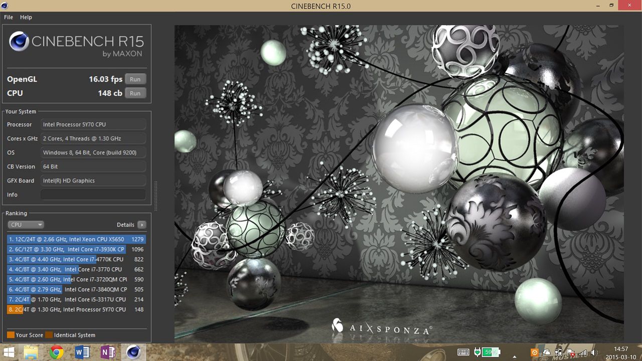This screenshot has width=642, height=361.
Task: Click the CPU score 148 cb
Action: point(110,93)
